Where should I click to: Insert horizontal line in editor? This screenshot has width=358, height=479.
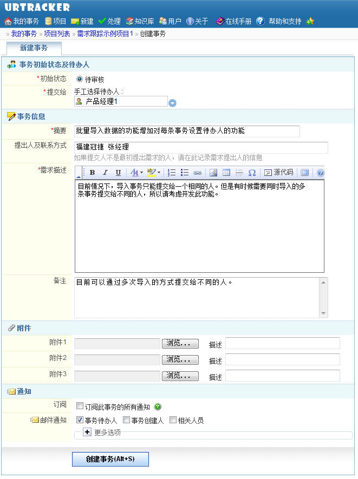tap(239, 173)
